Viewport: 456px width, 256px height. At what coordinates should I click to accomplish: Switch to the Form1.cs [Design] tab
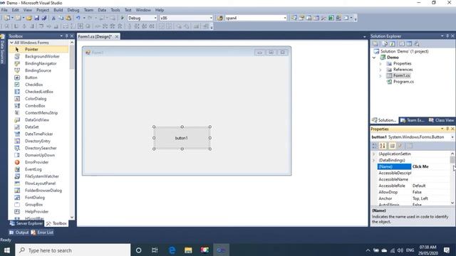pyautogui.click(x=95, y=36)
